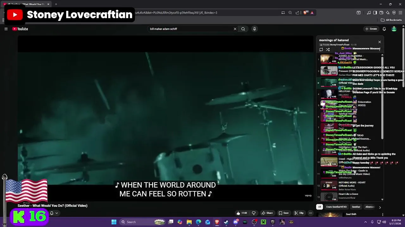This screenshot has height=227, width=405.
Task: Open the volume control in the system tray
Action: click(x=384, y=222)
